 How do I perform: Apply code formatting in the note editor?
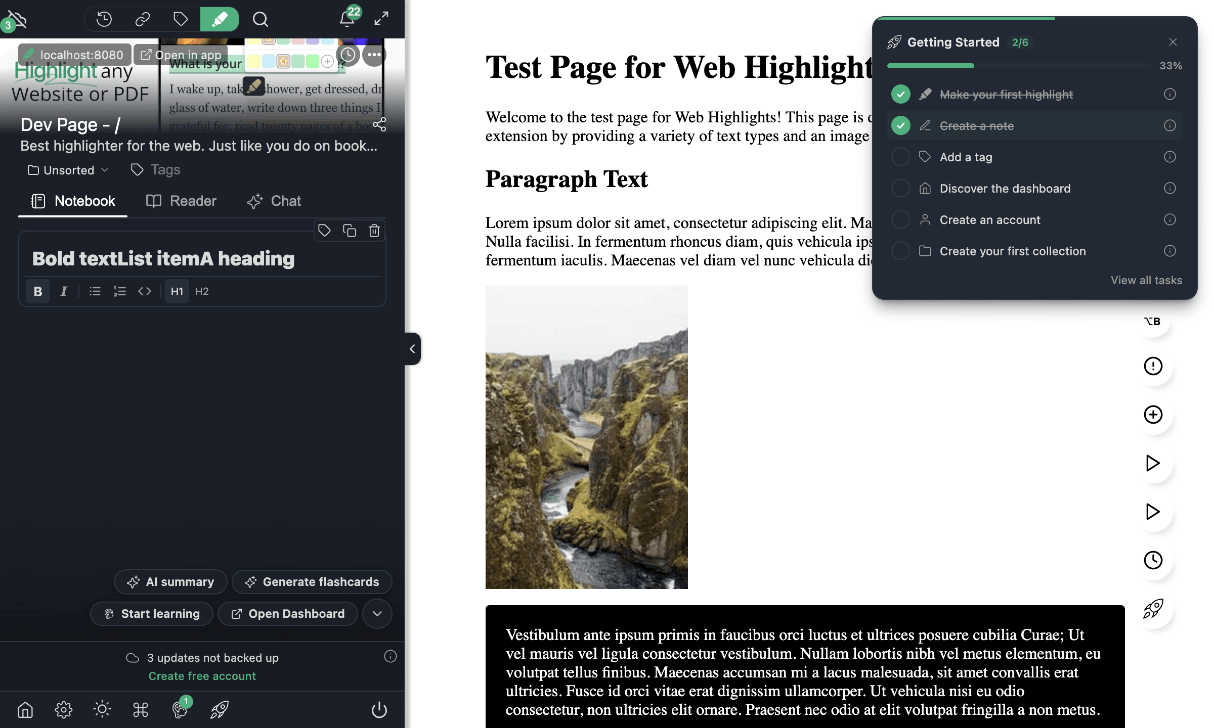click(145, 291)
